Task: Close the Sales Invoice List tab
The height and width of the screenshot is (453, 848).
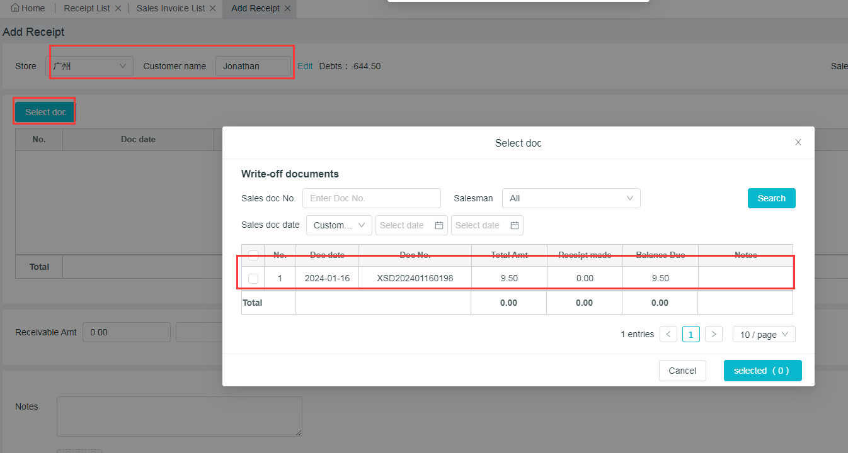Action: (213, 9)
